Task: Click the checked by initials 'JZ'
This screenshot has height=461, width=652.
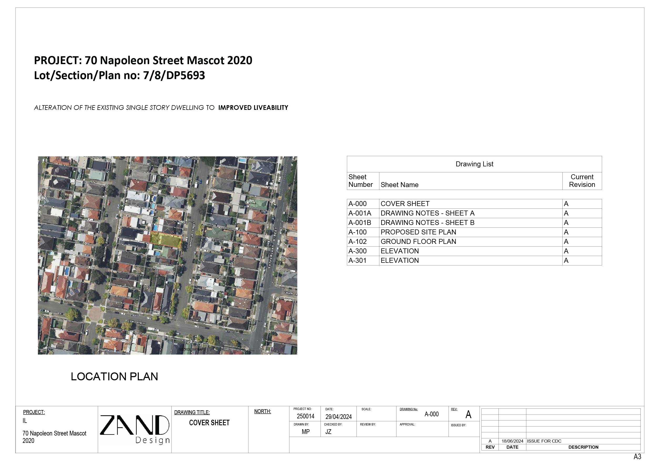Action: click(328, 432)
